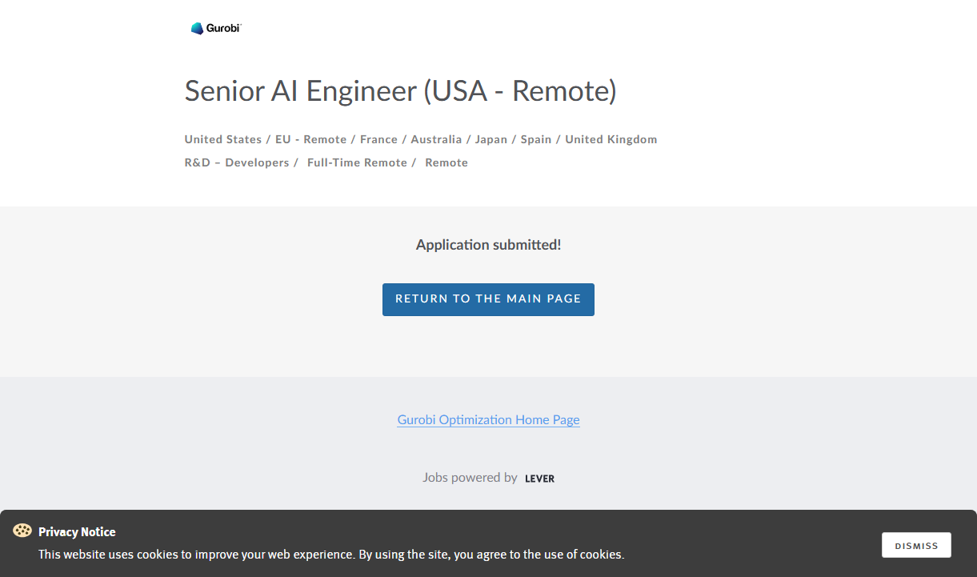Click the Spain location label

tap(536, 139)
